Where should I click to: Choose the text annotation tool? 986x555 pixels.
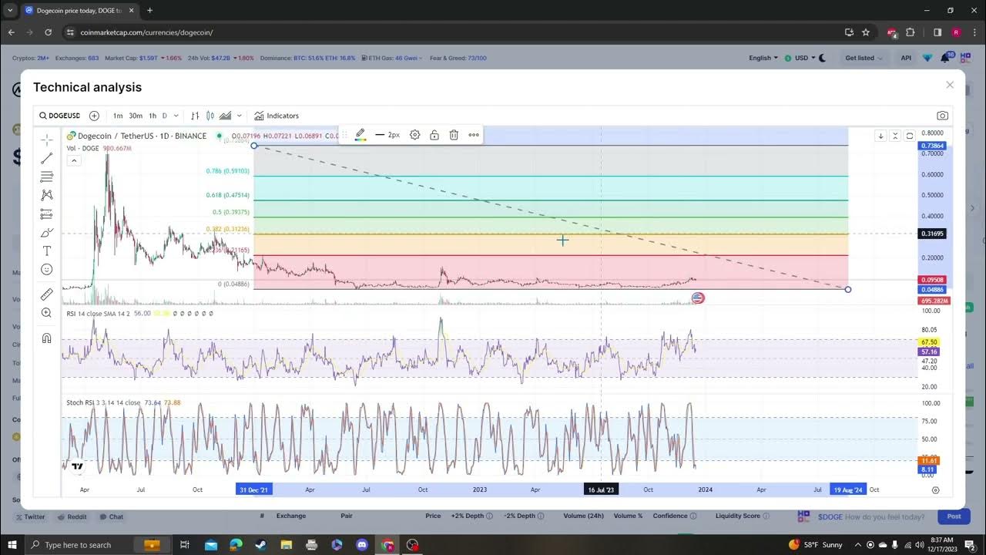tap(47, 251)
